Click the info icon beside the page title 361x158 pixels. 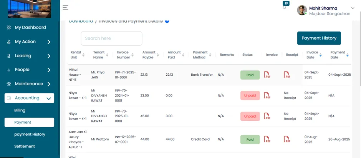click(x=167, y=21)
